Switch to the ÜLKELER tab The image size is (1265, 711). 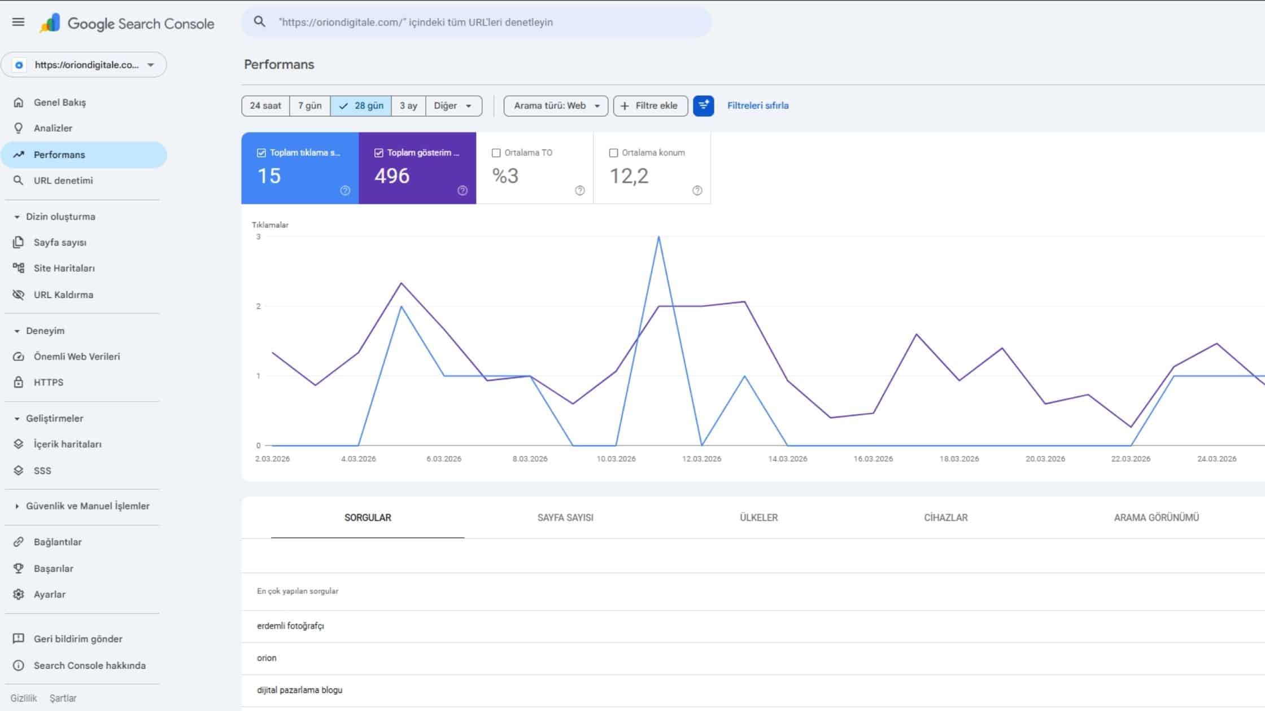(759, 517)
